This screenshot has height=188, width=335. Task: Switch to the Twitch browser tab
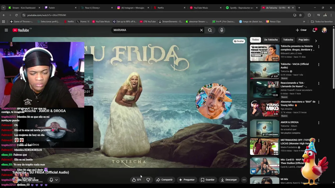(60, 8)
